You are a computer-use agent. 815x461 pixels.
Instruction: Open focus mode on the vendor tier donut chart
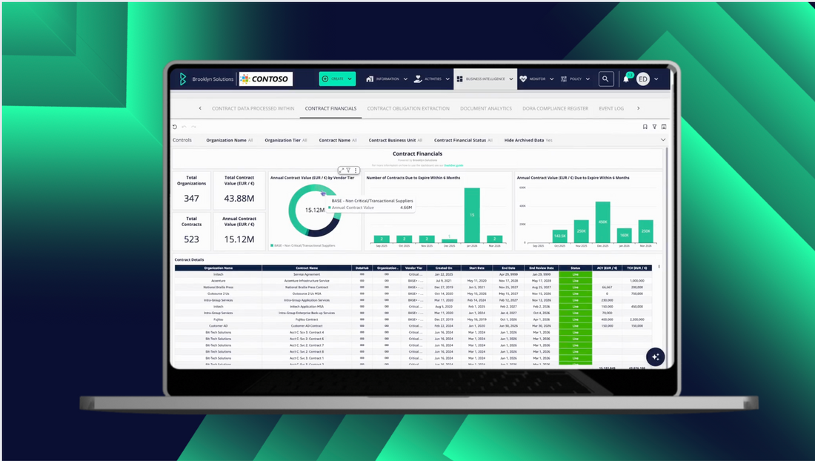[x=343, y=170]
